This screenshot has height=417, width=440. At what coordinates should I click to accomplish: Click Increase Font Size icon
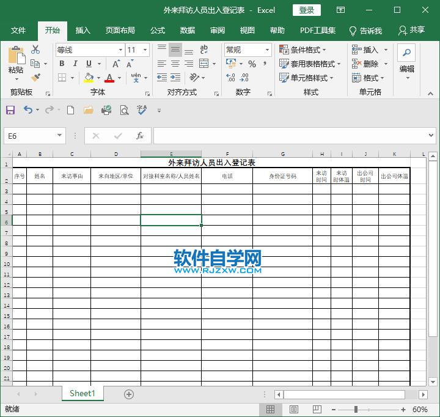coord(116,64)
